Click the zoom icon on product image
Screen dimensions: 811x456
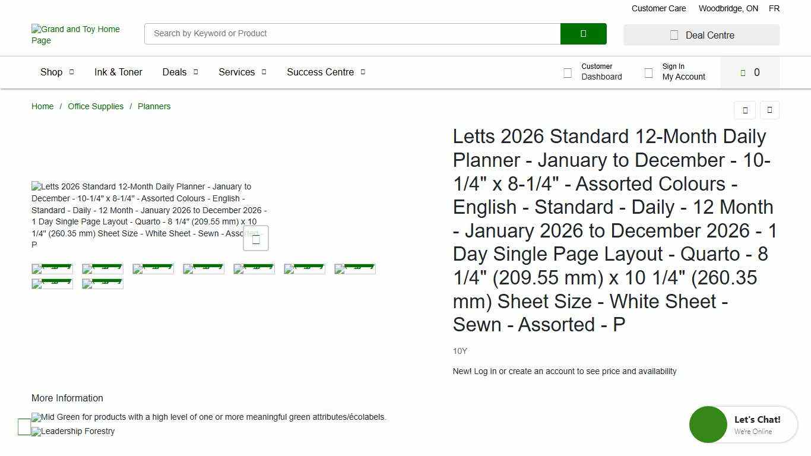point(256,239)
